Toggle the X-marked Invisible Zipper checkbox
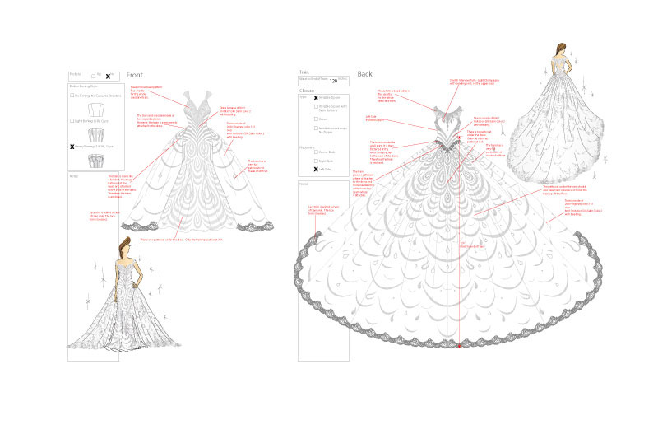This screenshot has width=658, height=434. pos(316,98)
